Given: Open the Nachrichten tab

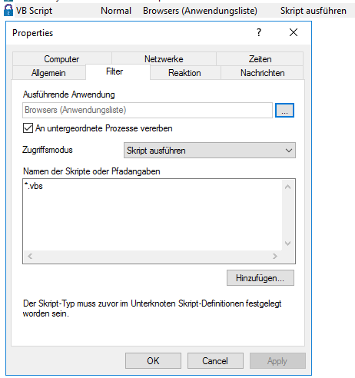Looking at the screenshot, I should (x=262, y=73).
